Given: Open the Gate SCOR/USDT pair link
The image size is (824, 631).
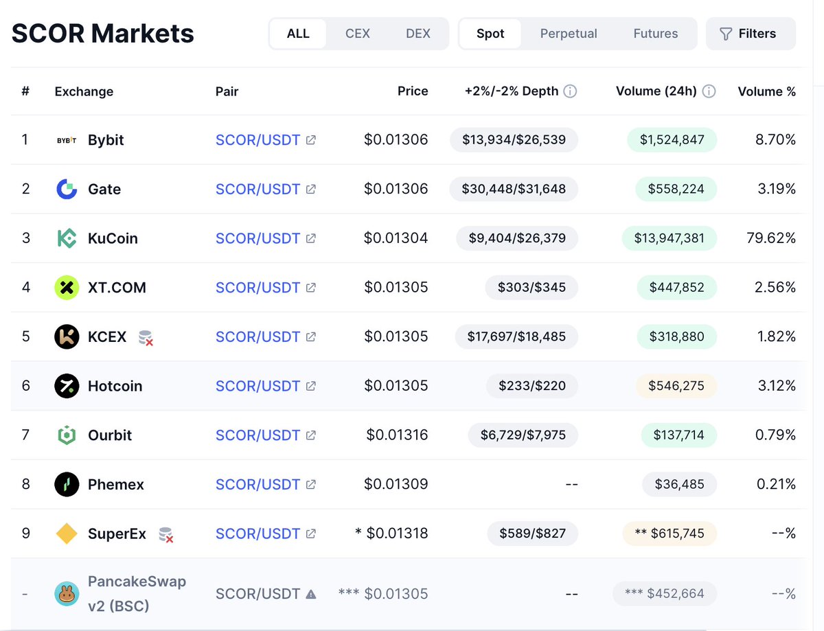Looking at the screenshot, I should [x=257, y=189].
